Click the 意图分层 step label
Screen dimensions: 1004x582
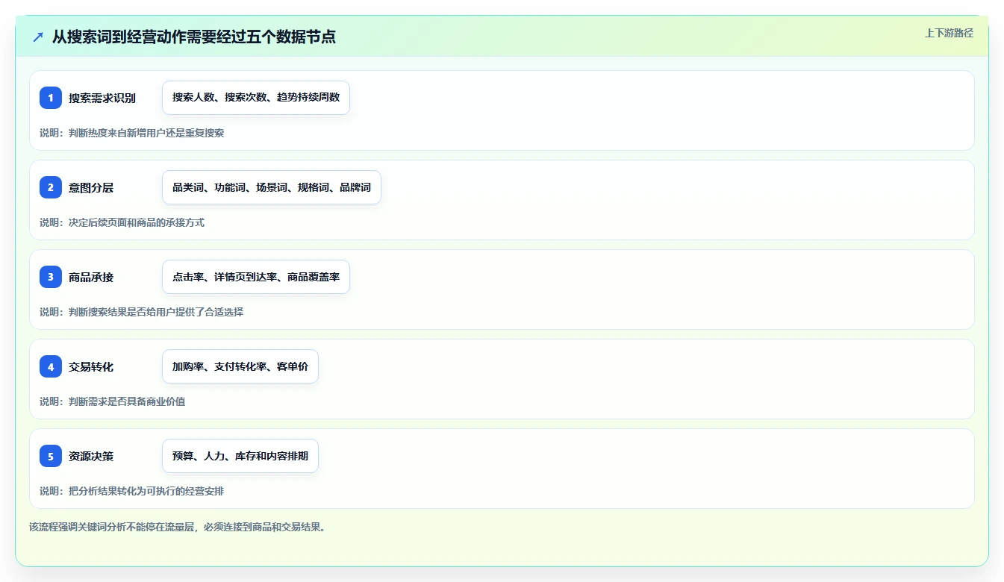click(x=91, y=187)
